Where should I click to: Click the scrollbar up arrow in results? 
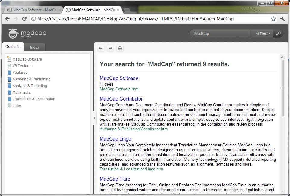click(x=282, y=57)
